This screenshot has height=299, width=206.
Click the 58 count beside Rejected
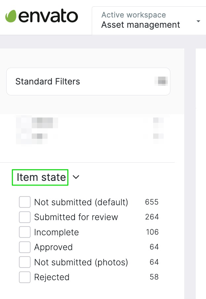[154, 277]
